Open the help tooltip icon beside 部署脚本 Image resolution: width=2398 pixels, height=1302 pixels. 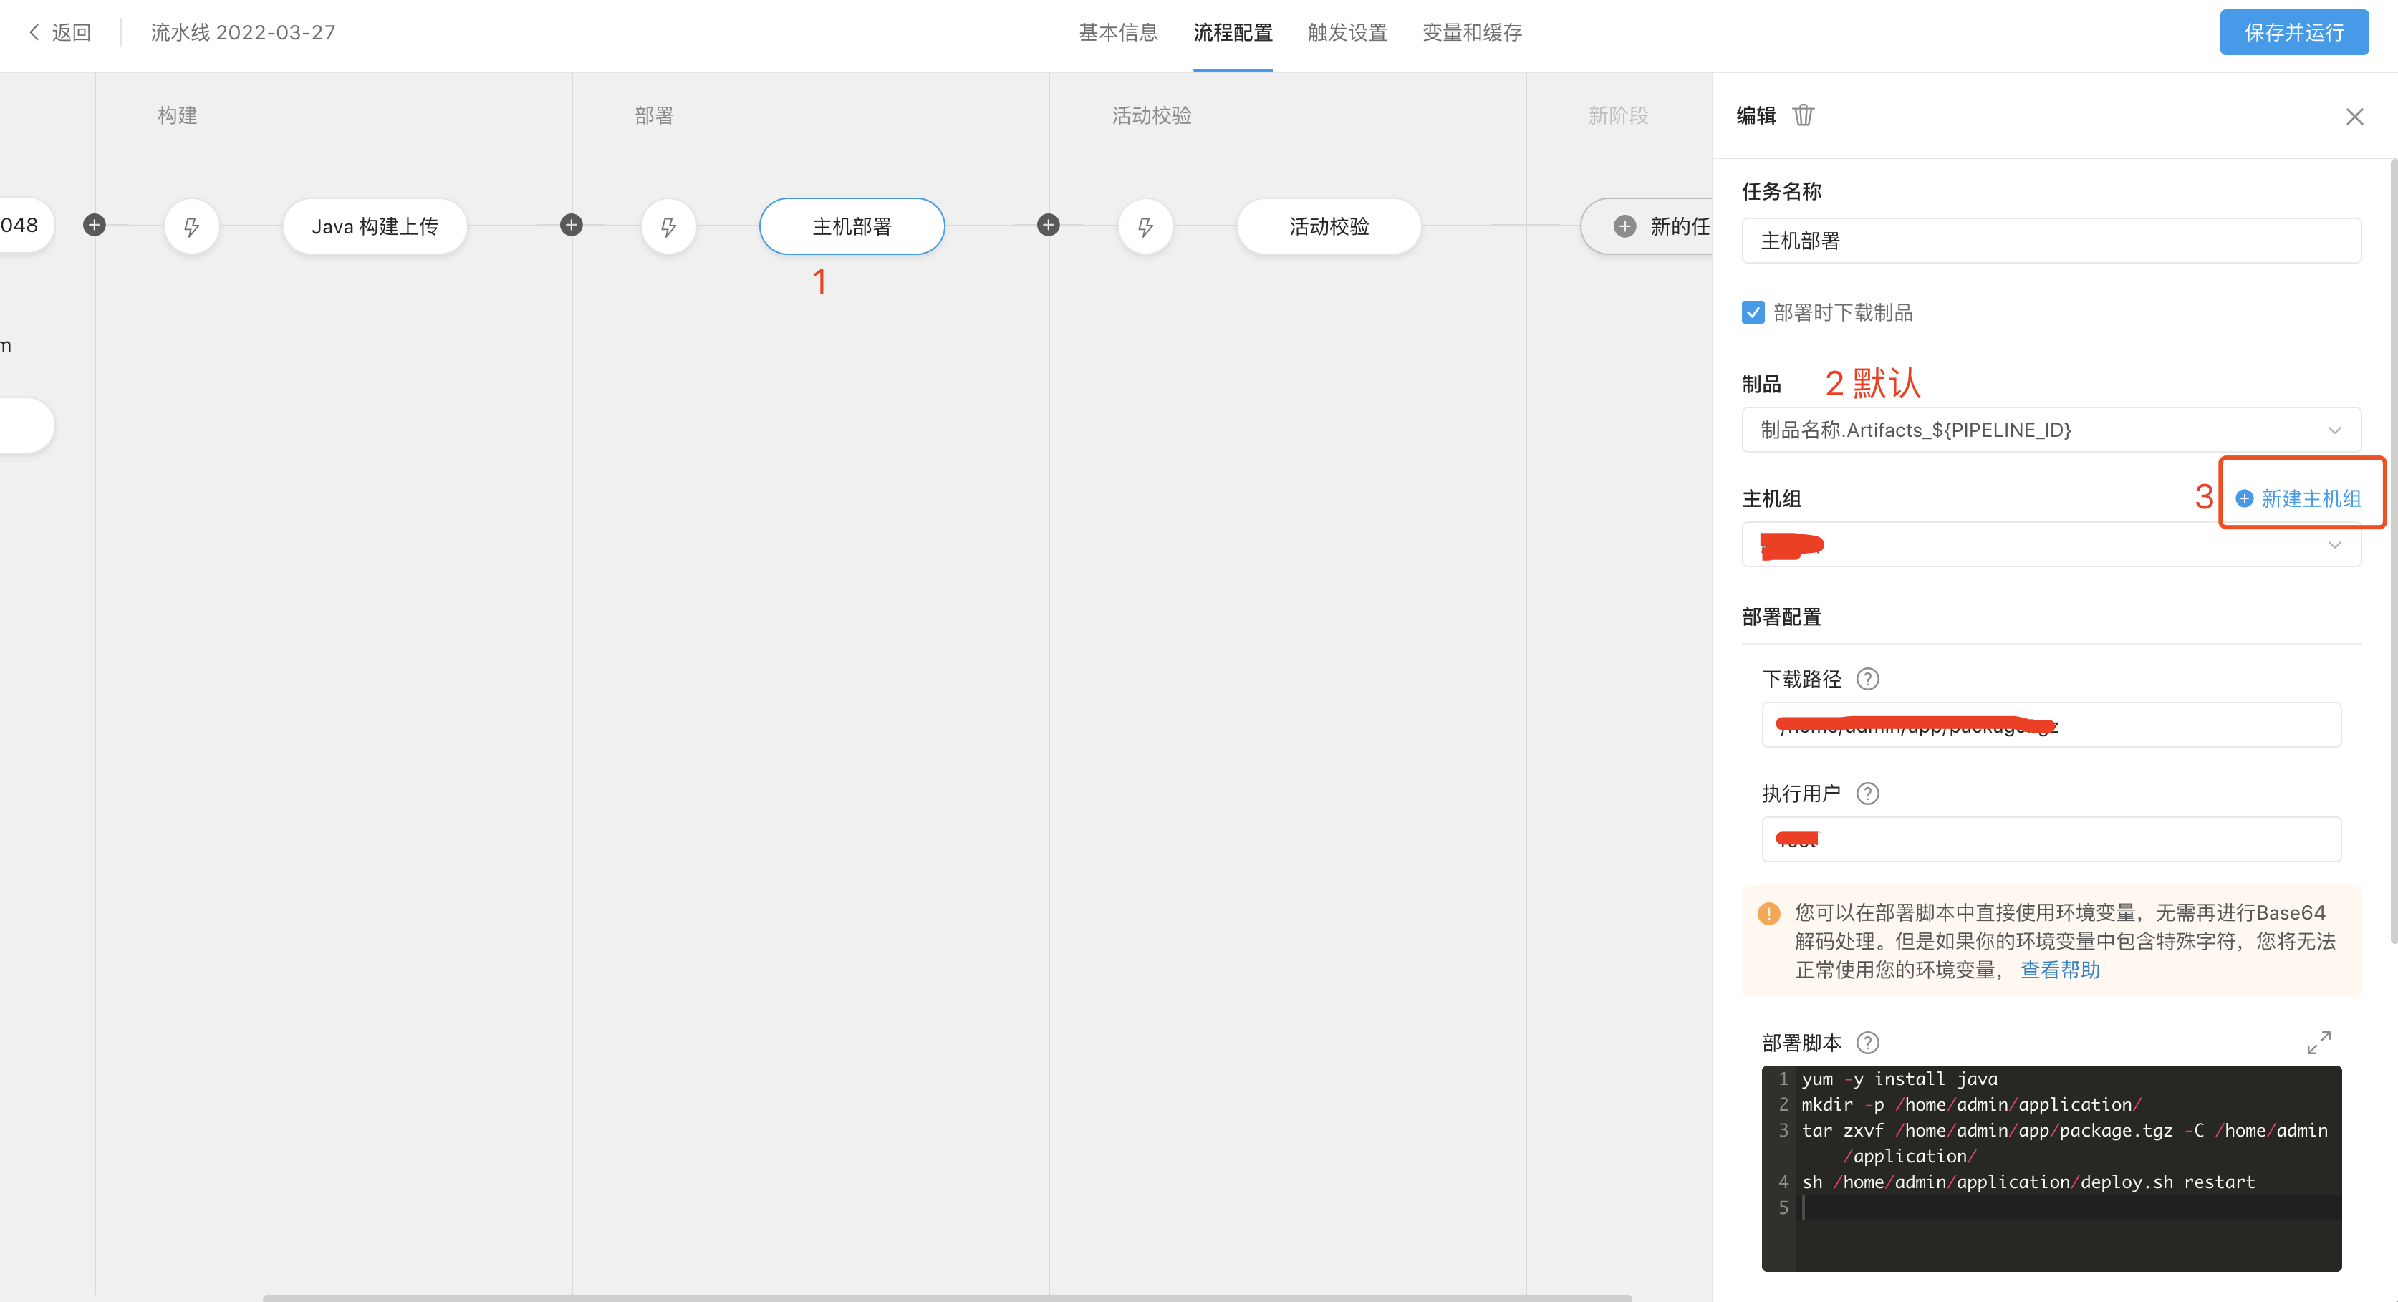click(x=1867, y=1043)
